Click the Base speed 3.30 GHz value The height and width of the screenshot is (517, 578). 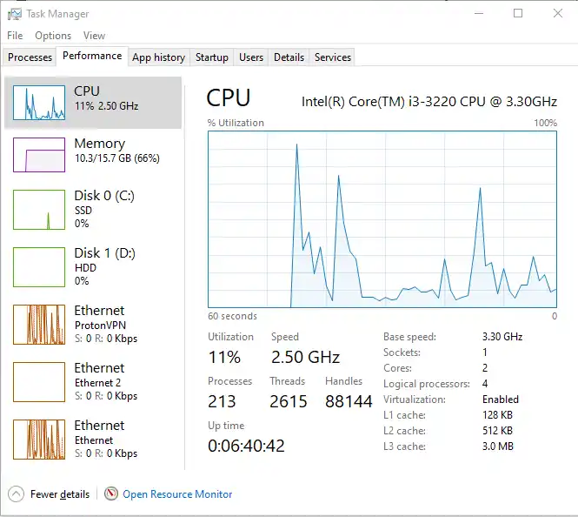click(x=502, y=337)
